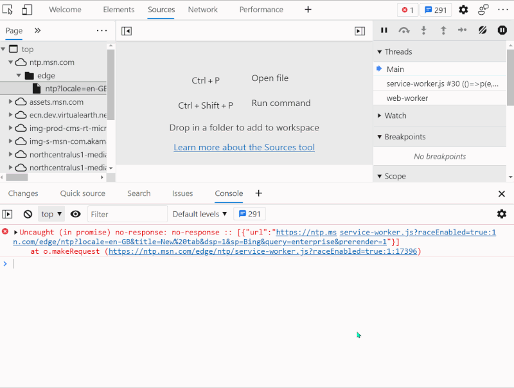This screenshot has width=514, height=388.
Task: Toggle device emulation mode
Action: click(26, 9)
